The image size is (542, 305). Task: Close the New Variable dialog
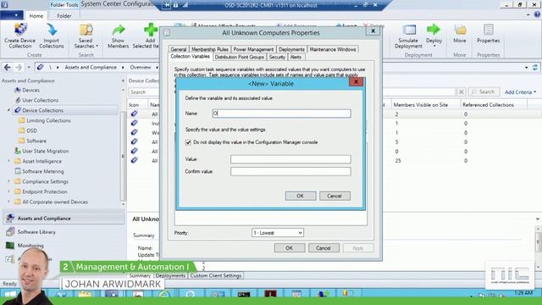click(x=356, y=82)
